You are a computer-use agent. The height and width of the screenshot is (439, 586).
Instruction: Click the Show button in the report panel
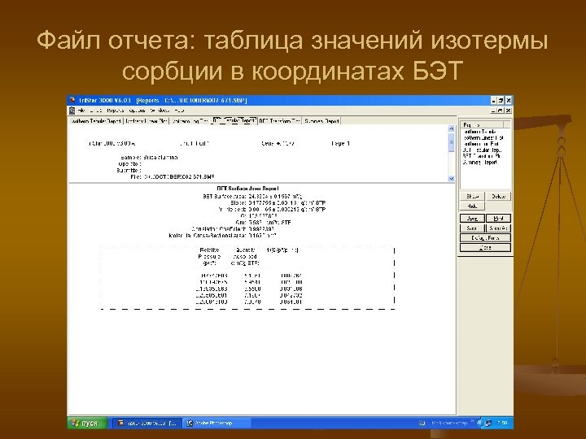point(472,197)
